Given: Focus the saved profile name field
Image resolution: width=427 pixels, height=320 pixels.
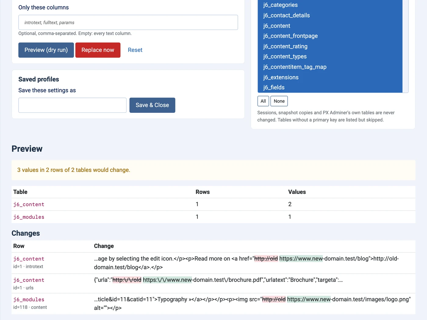Looking at the screenshot, I should tap(73, 105).
